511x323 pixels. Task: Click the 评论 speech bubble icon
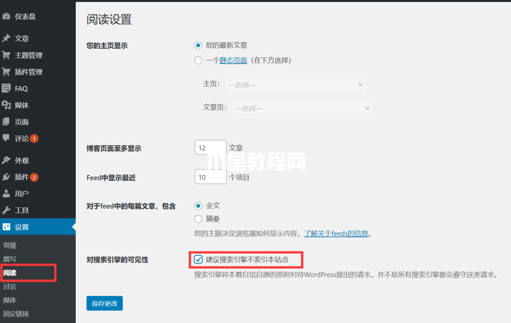pos(6,138)
